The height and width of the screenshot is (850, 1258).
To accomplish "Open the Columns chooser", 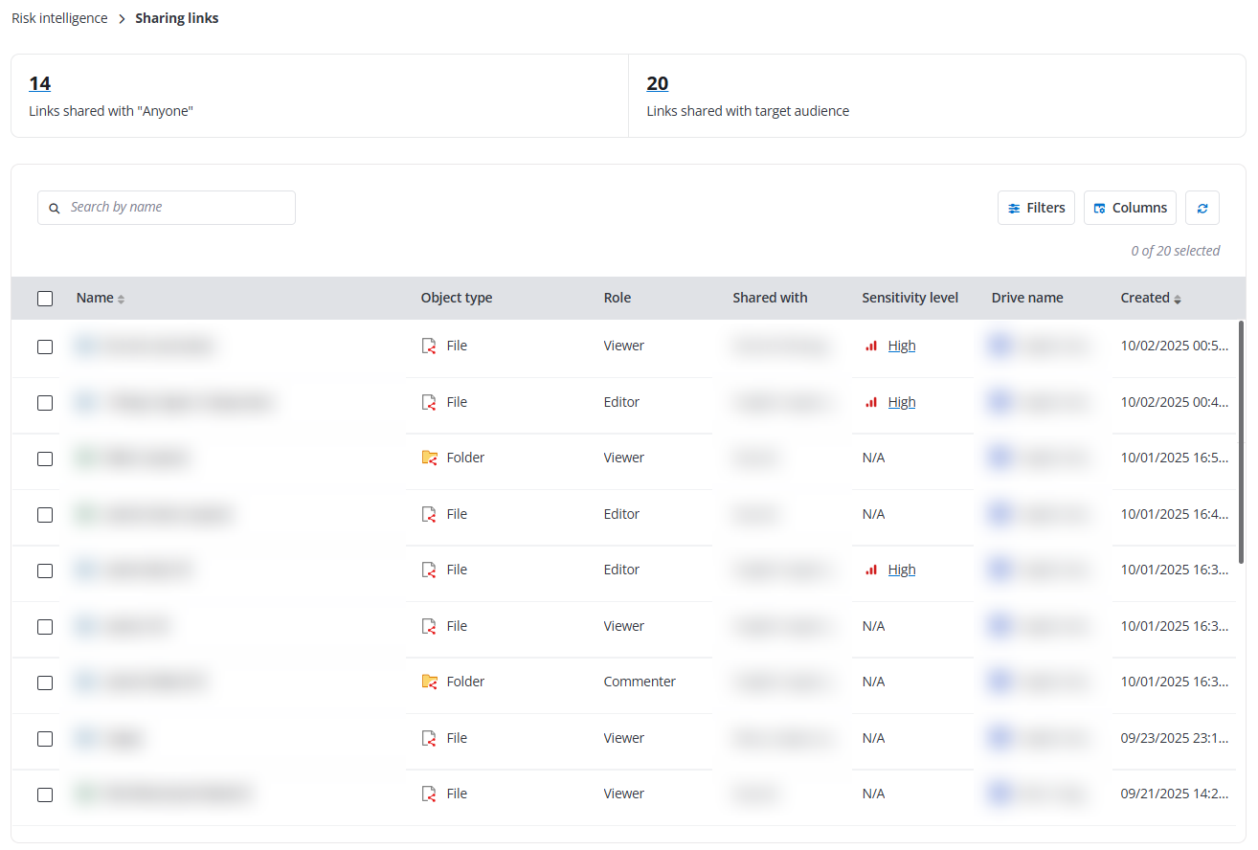I will click(x=1130, y=208).
